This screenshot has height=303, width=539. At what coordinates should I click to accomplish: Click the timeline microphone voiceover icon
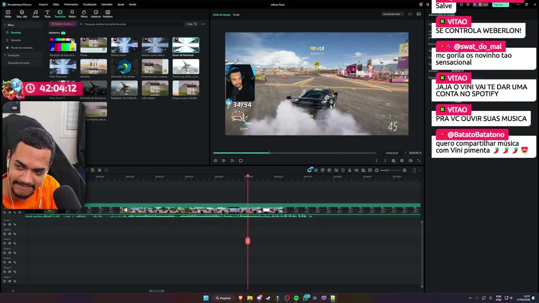(x=350, y=170)
